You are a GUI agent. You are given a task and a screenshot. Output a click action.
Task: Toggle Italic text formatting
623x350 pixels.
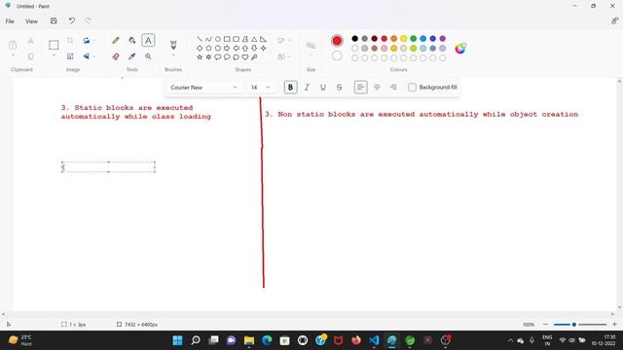(x=307, y=87)
